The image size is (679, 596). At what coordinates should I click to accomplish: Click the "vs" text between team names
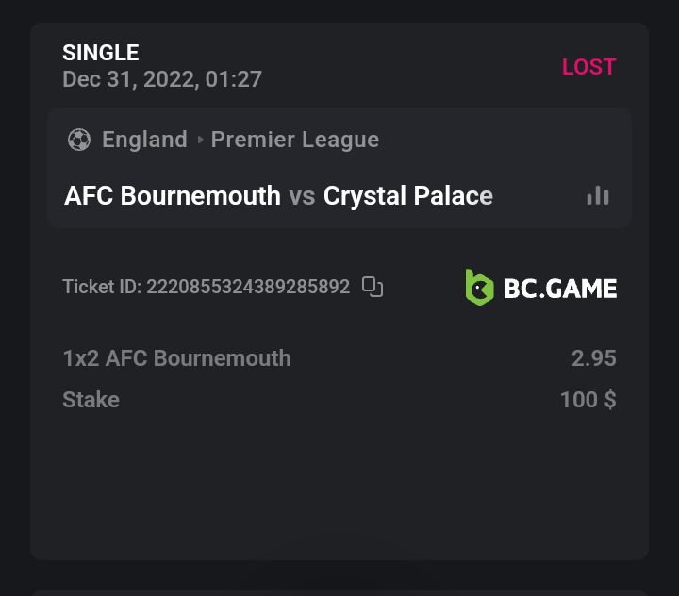pyautogui.click(x=302, y=196)
